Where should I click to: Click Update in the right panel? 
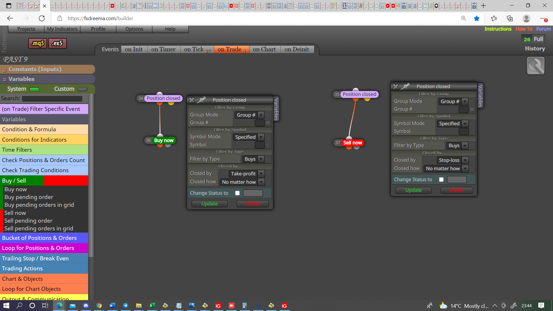414,190
